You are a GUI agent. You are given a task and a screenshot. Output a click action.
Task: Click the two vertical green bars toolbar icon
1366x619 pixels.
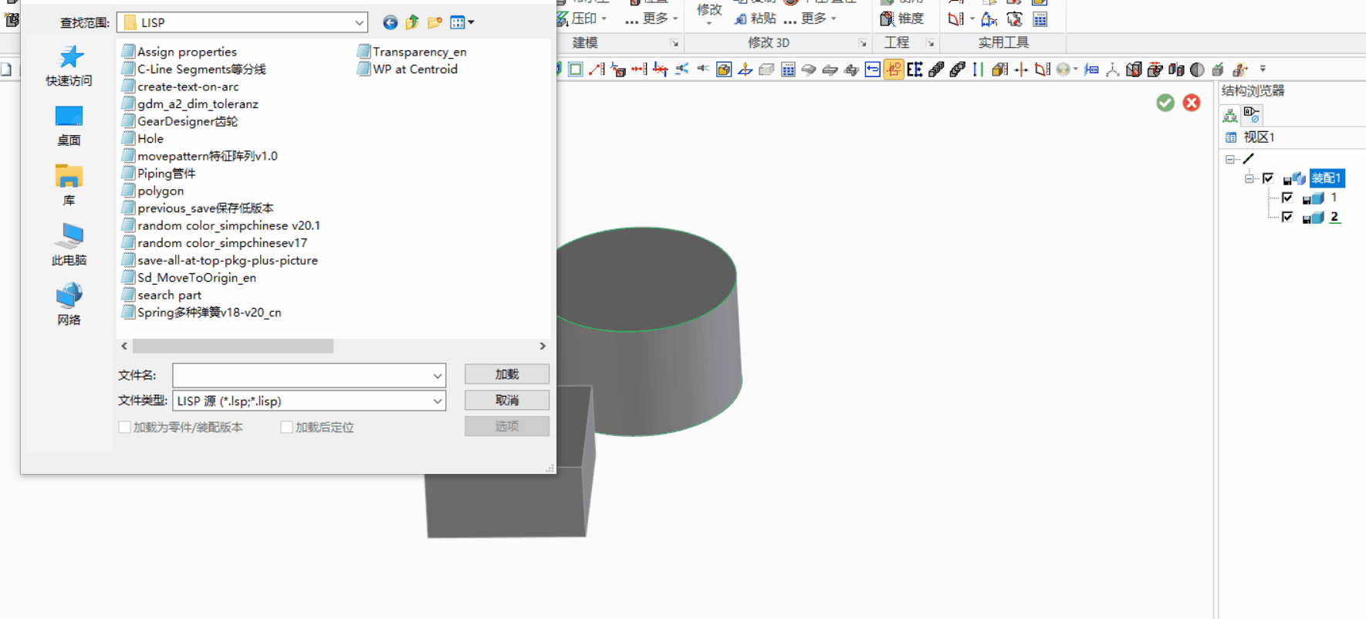[978, 69]
